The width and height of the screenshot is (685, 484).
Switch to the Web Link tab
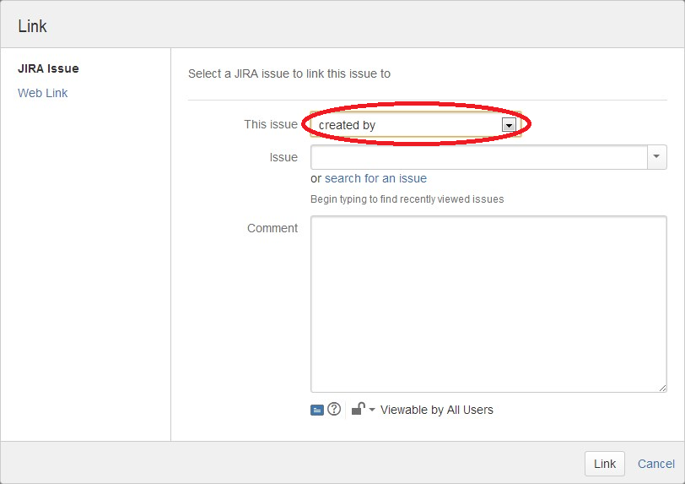pyautogui.click(x=43, y=93)
